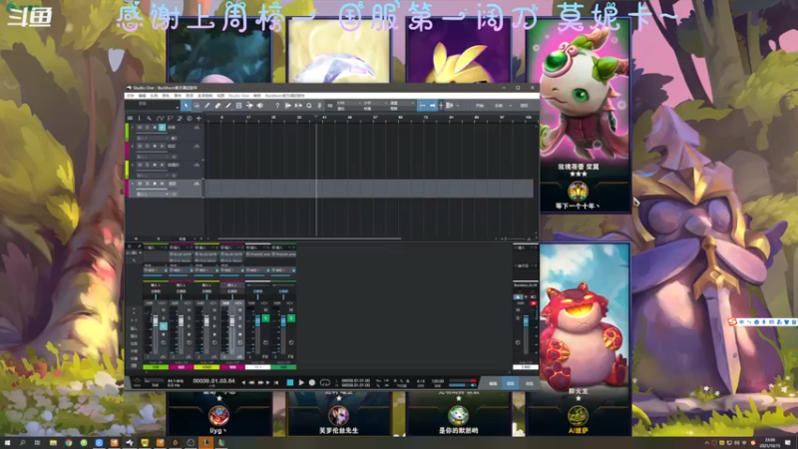Toggle highlighted monitor button on track 1
The width and height of the screenshot is (798, 449).
162,128
